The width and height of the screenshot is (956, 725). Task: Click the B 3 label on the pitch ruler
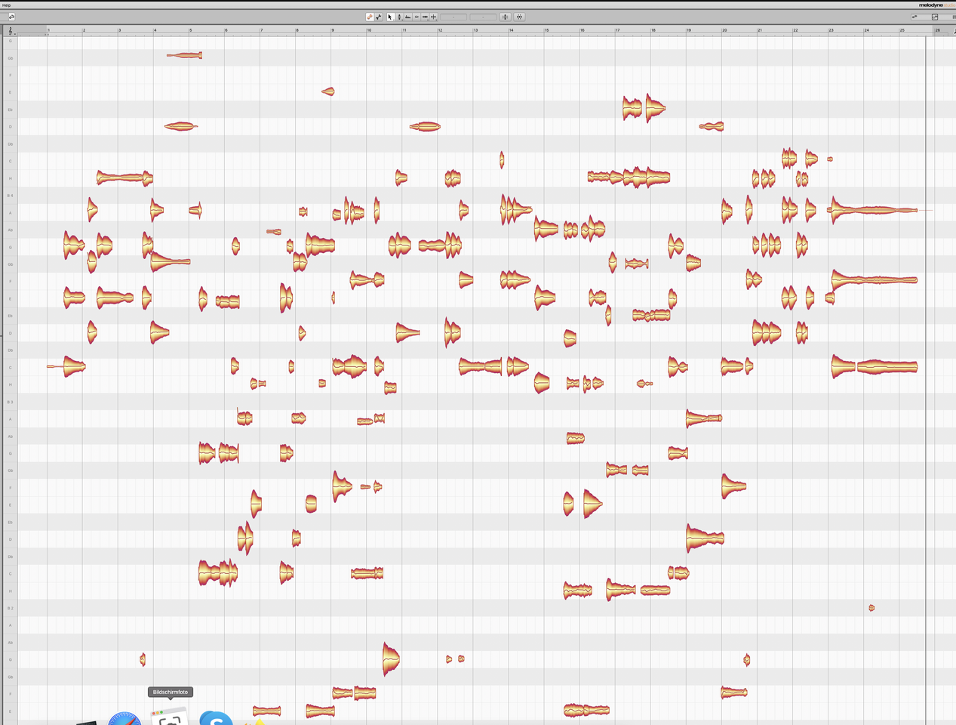click(x=10, y=402)
